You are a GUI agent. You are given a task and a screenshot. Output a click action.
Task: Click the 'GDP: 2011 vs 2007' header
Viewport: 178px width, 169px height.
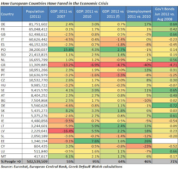tap(61, 14)
